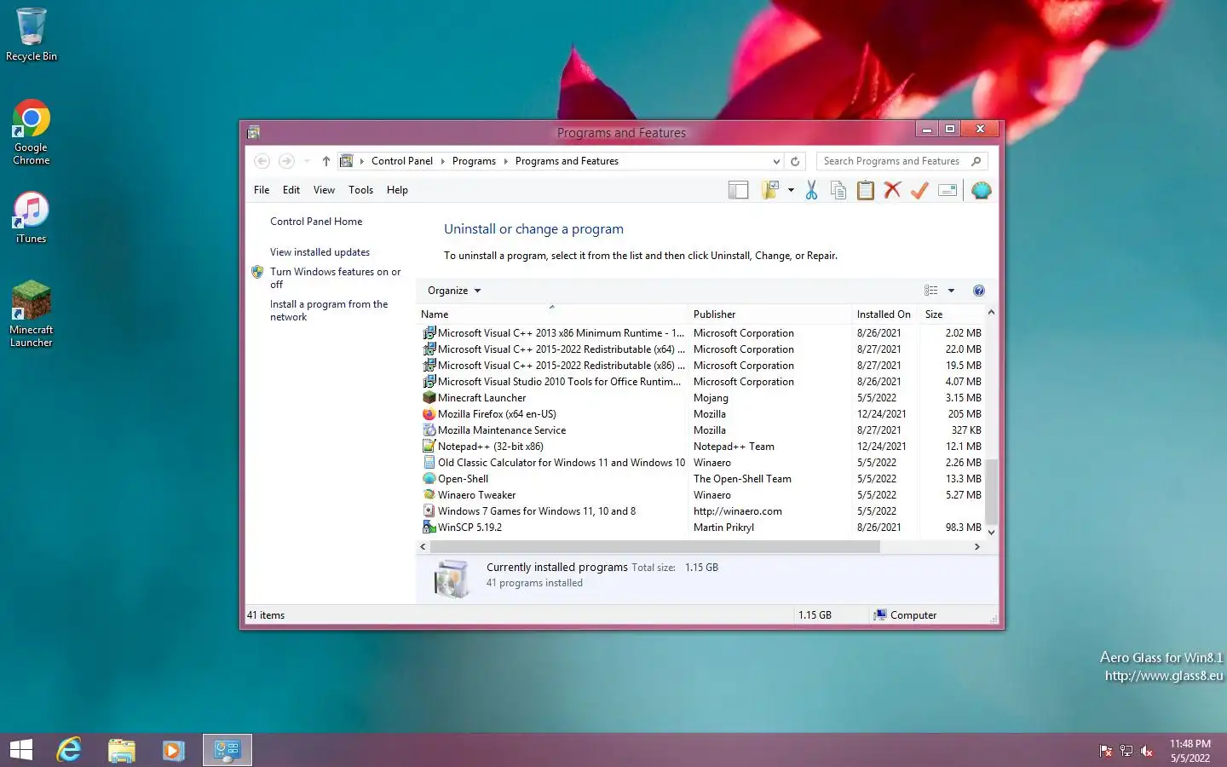Open the Tools menu
The image size is (1227, 767).
pos(360,190)
